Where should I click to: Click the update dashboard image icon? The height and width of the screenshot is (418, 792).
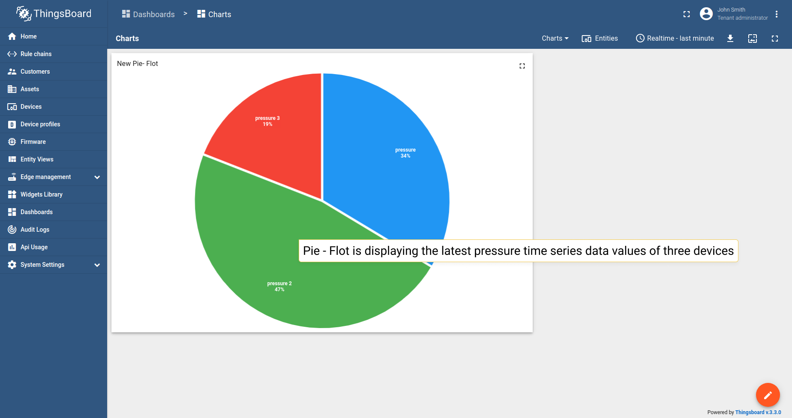click(x=753, y=39)
